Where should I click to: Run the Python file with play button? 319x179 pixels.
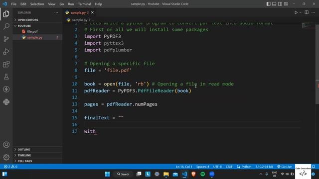pos(296,12)
